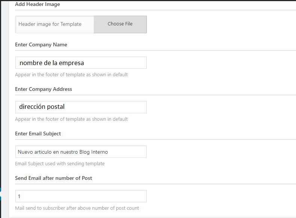Focus the company address field 'dirección postal'
This screenshot has height=218, width=296.
point(81,107)
